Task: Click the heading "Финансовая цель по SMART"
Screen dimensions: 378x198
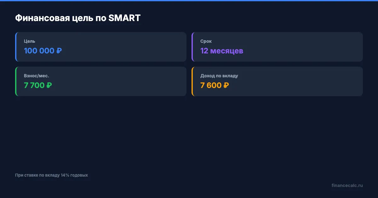Action: (77, 18)
